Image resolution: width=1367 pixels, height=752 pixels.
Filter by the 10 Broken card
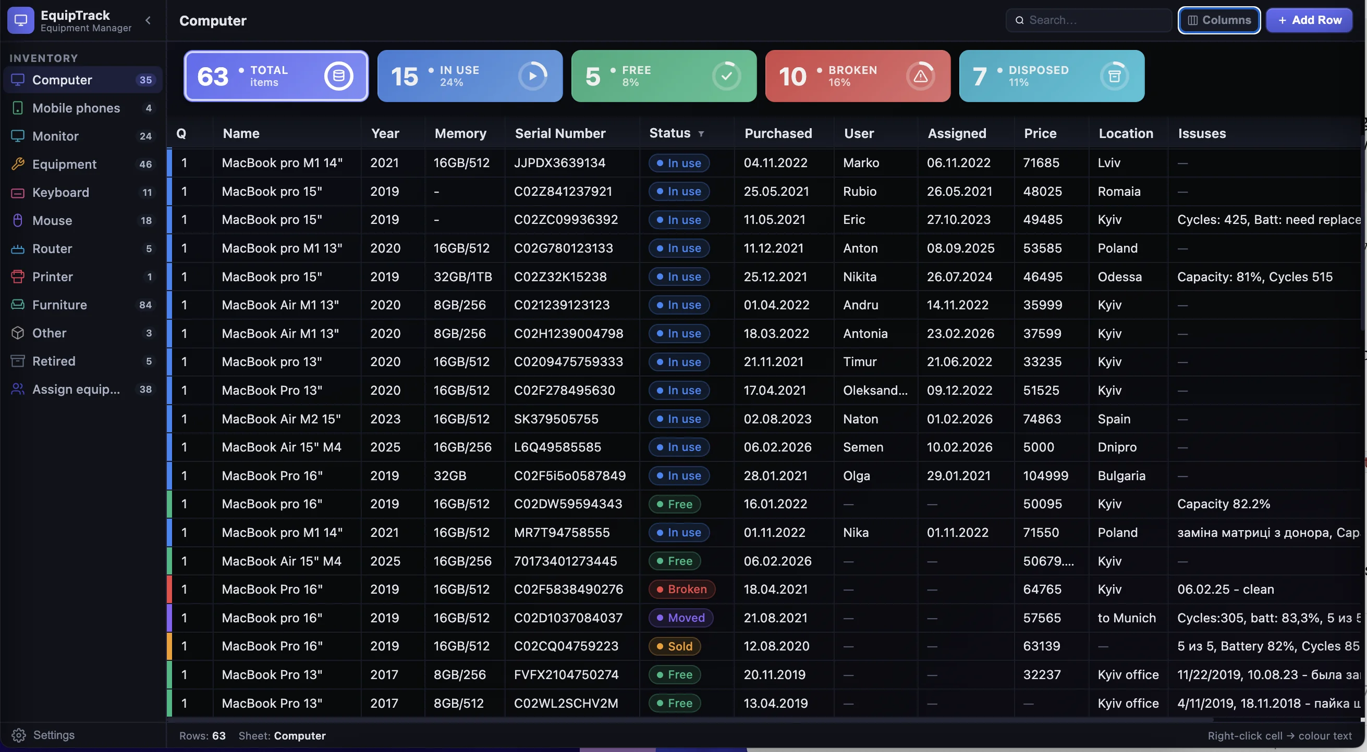[x=858, y=77]
